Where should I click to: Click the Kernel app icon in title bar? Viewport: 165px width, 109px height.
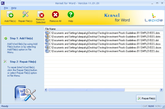(x=3, y=3)
